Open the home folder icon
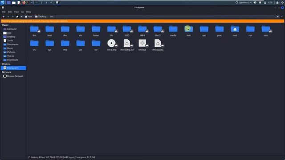Viewport: 285px width, 160px height. tap(96, 29)
